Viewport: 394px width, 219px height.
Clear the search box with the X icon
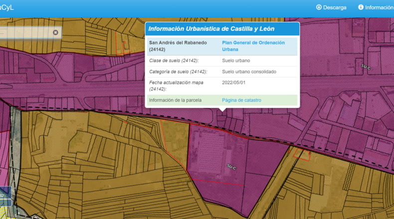pos(55,33)
